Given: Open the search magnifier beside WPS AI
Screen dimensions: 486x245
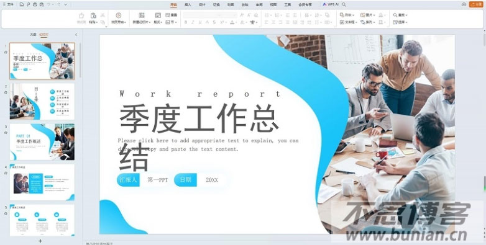Looking at the screenshot, I should [344, 4].
